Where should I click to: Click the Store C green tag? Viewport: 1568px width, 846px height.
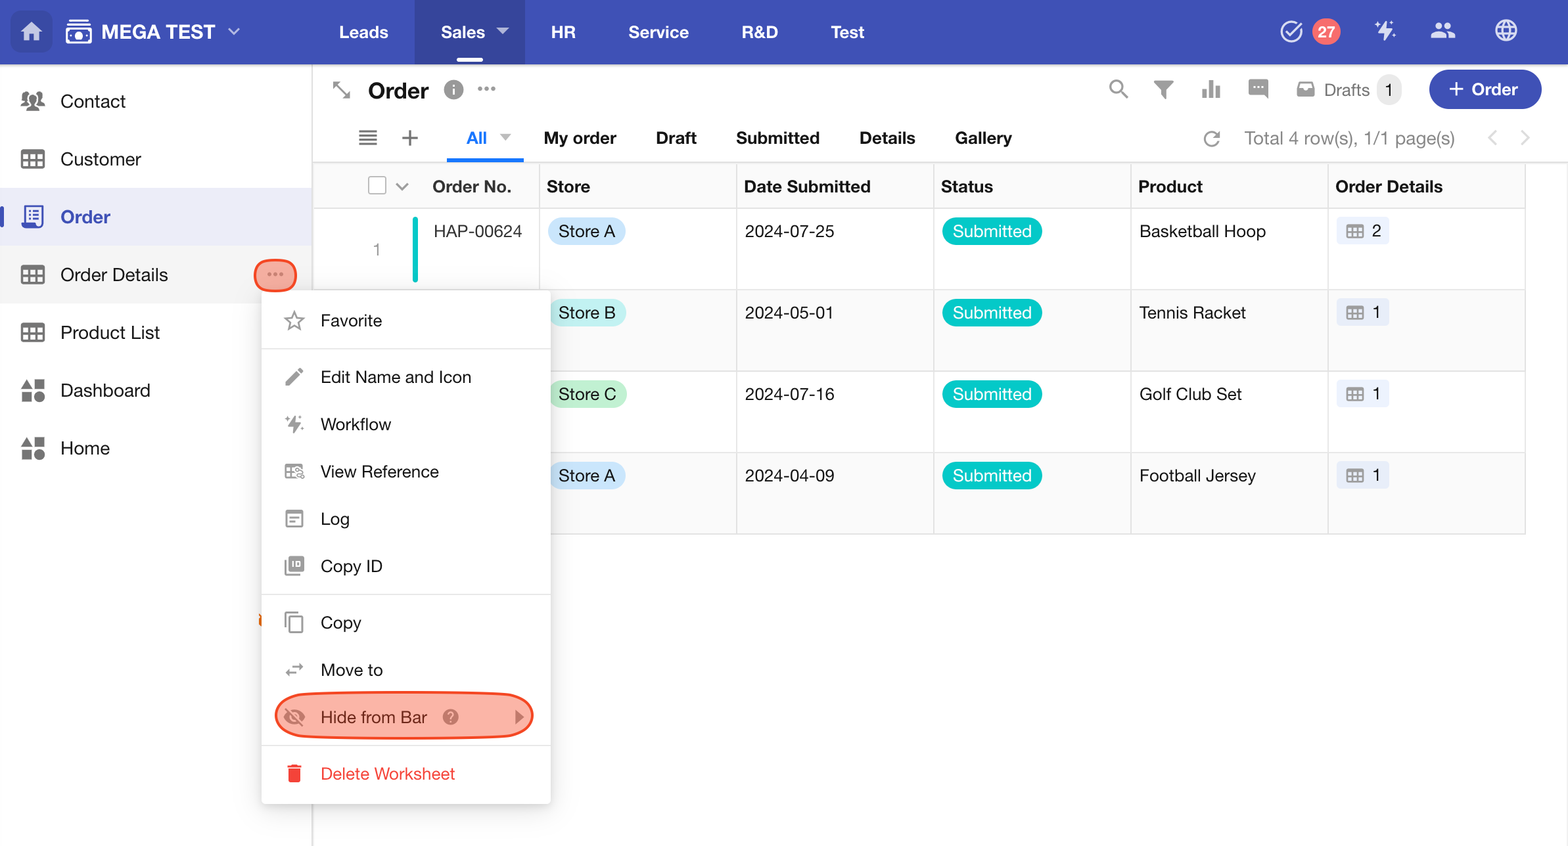click(x=588, y=394)
